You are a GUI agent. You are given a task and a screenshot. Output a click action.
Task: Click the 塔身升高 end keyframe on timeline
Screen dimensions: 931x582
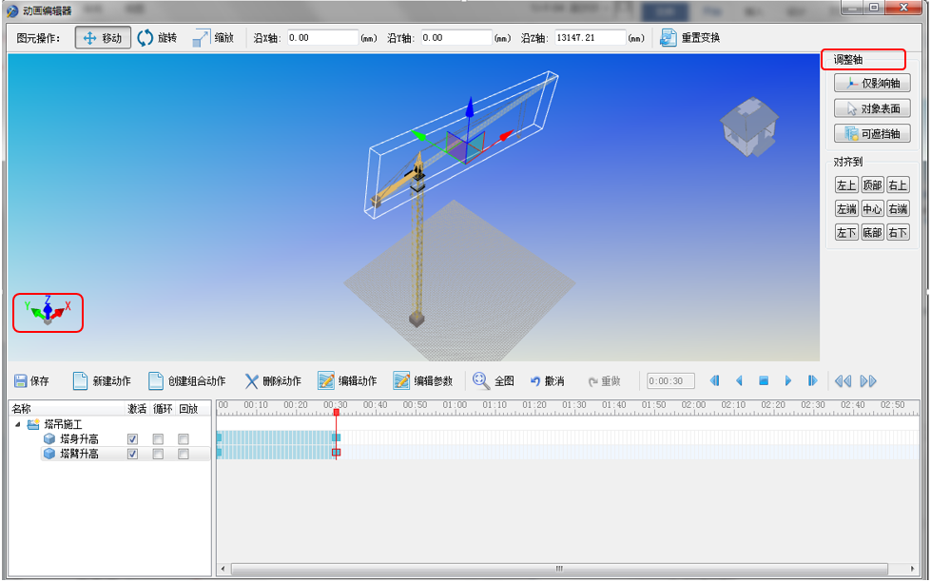click(336, 437)
